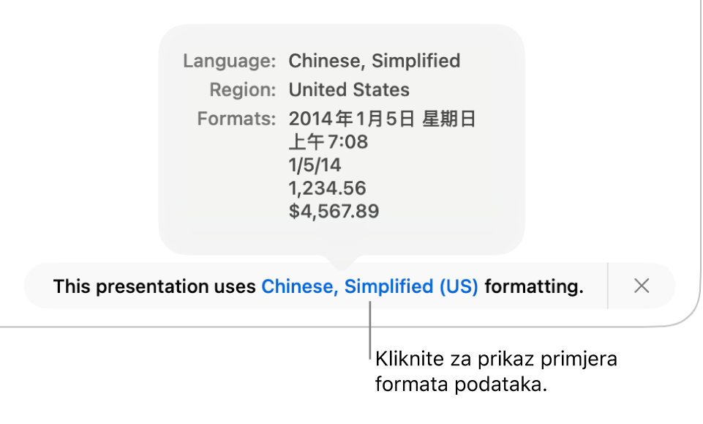Click the Formats: label in the popover
The width and height of the screenshot is (703, 424).
click(x=236, y=118)
